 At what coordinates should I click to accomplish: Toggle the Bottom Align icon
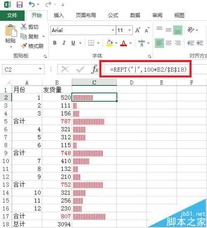(178, 30)
